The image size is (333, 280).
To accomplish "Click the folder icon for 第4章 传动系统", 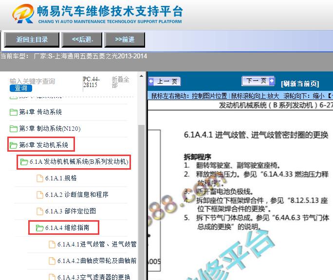I will pyautogui.click(x=14, y=112).
